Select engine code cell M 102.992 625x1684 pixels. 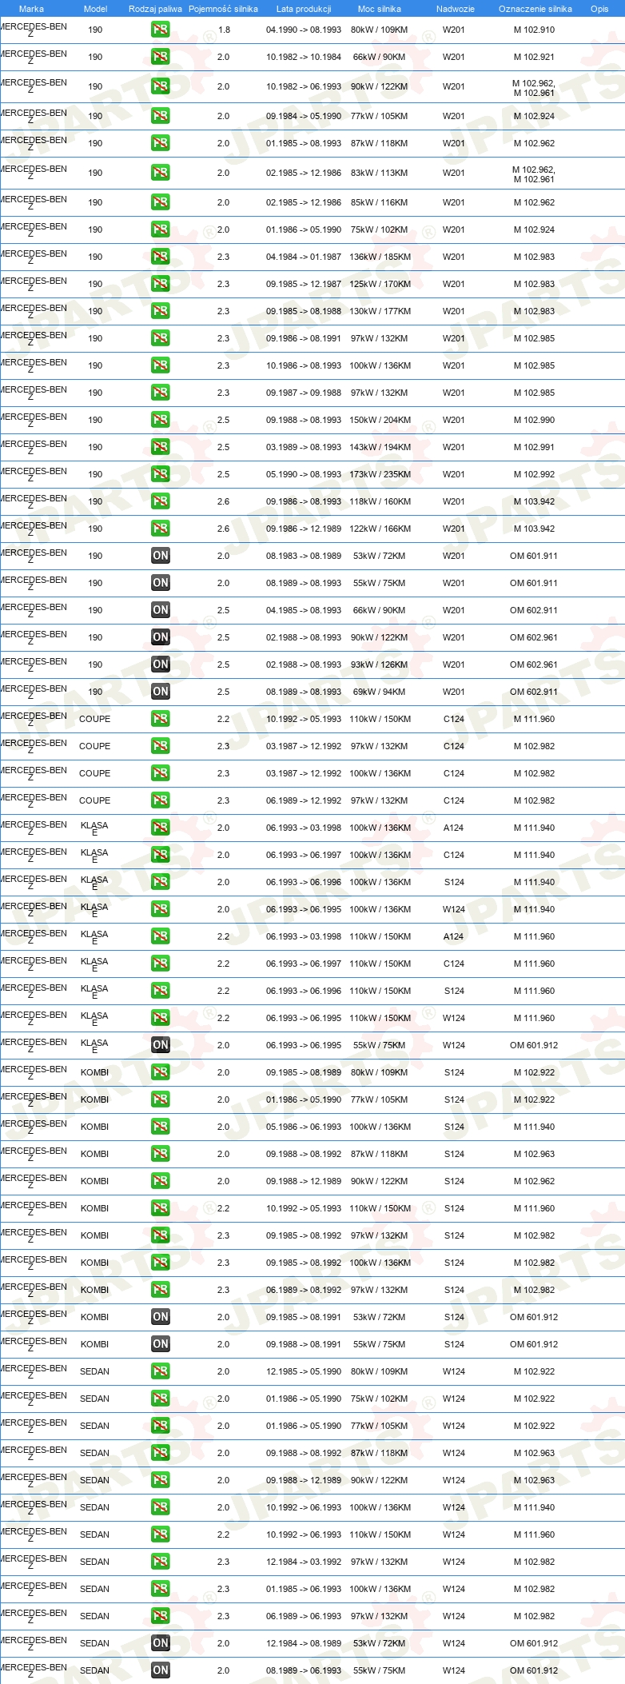(534, 474)
